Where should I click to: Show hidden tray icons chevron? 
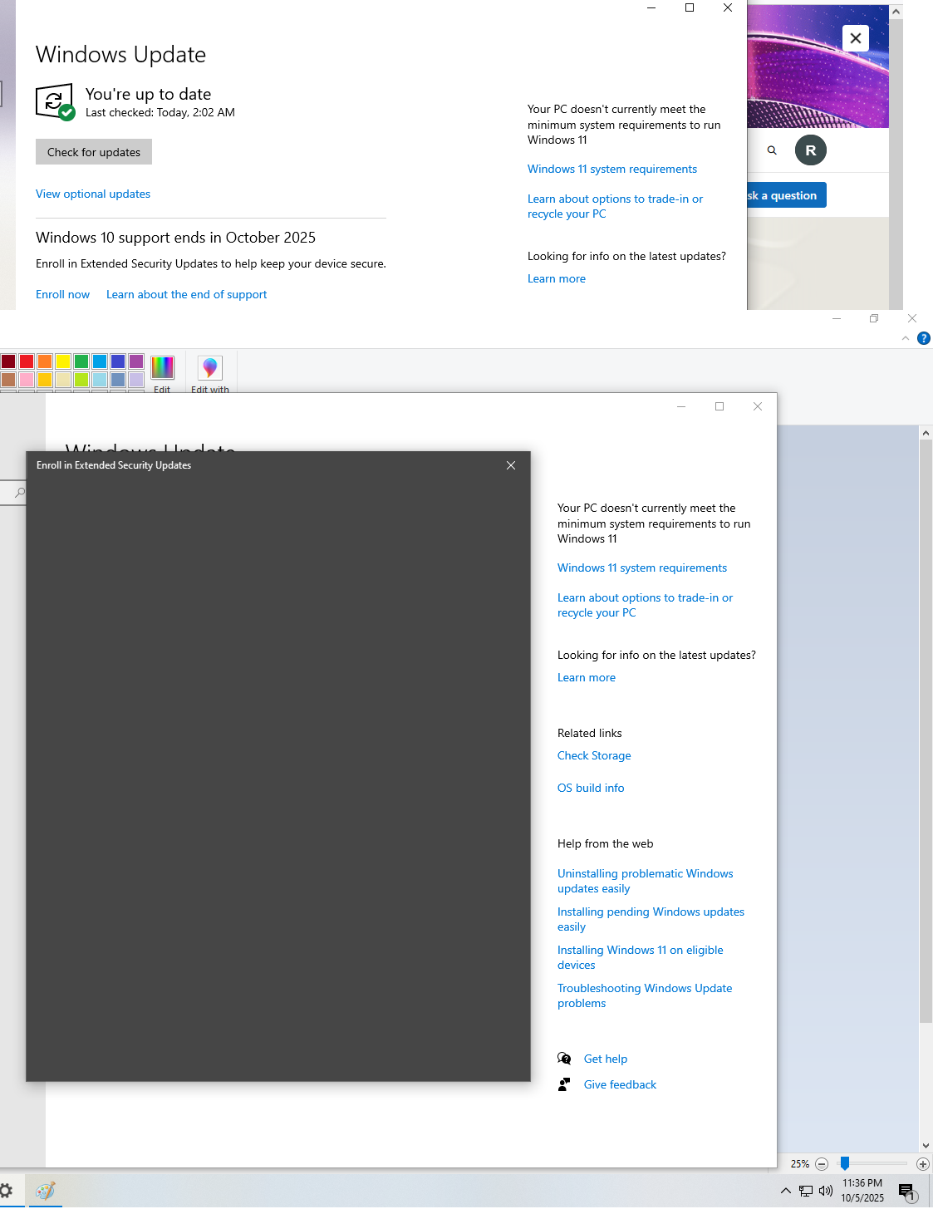(785, 1191)
